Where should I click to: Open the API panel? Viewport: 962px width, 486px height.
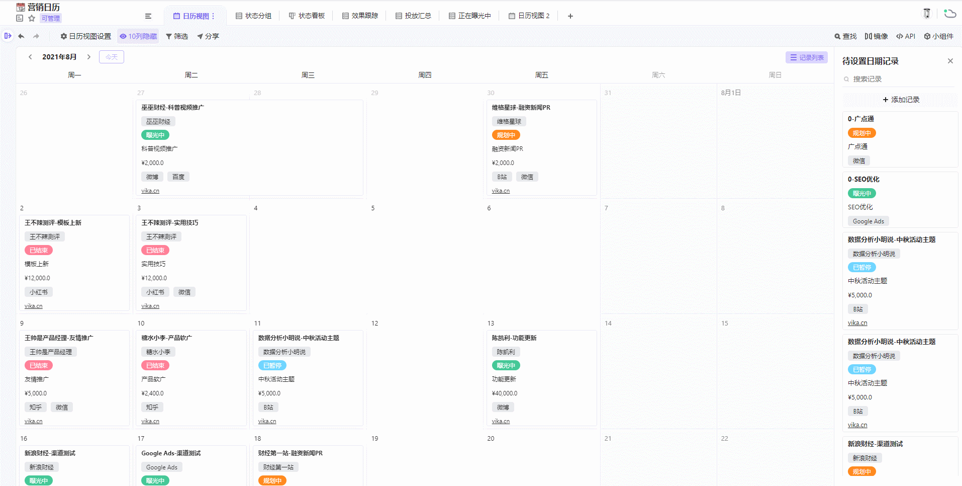906,36
